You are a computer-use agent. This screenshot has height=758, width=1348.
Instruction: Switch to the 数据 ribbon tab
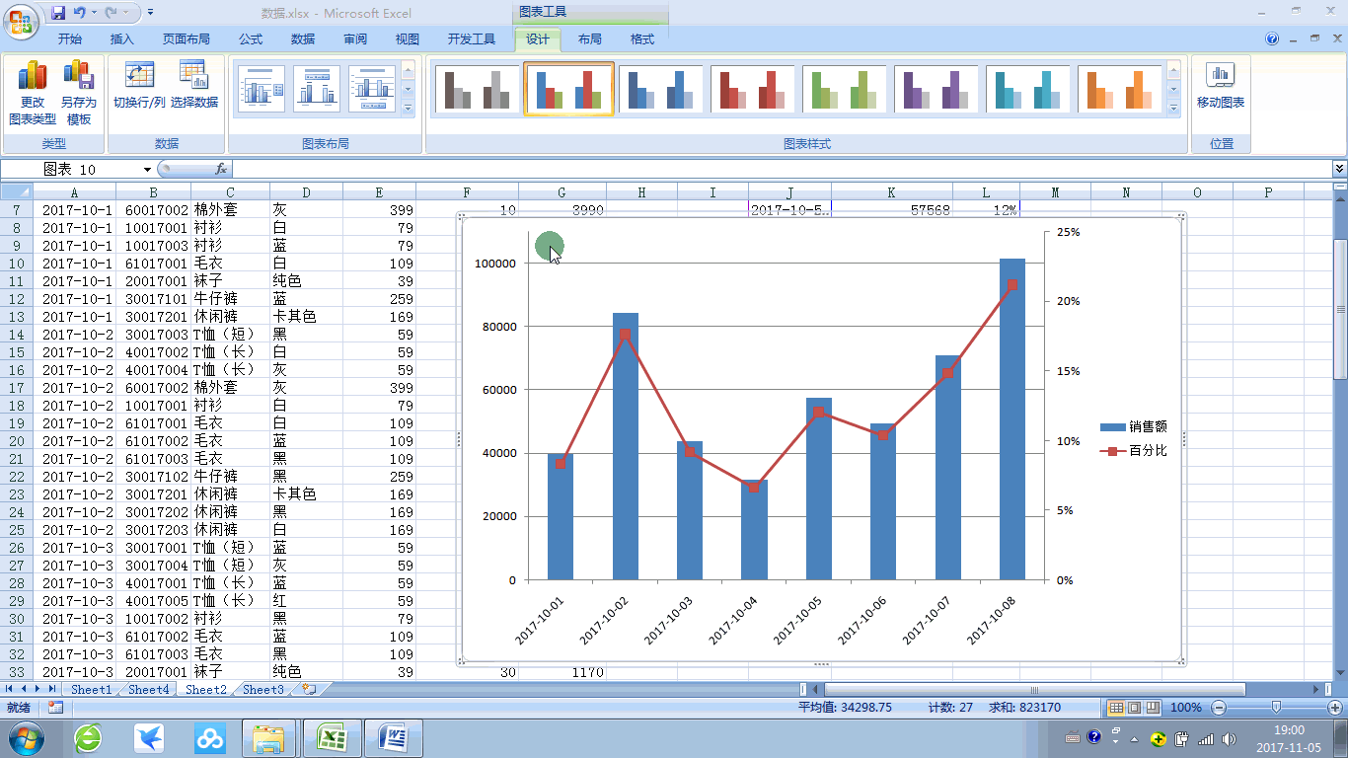click(x=303, y=39)
